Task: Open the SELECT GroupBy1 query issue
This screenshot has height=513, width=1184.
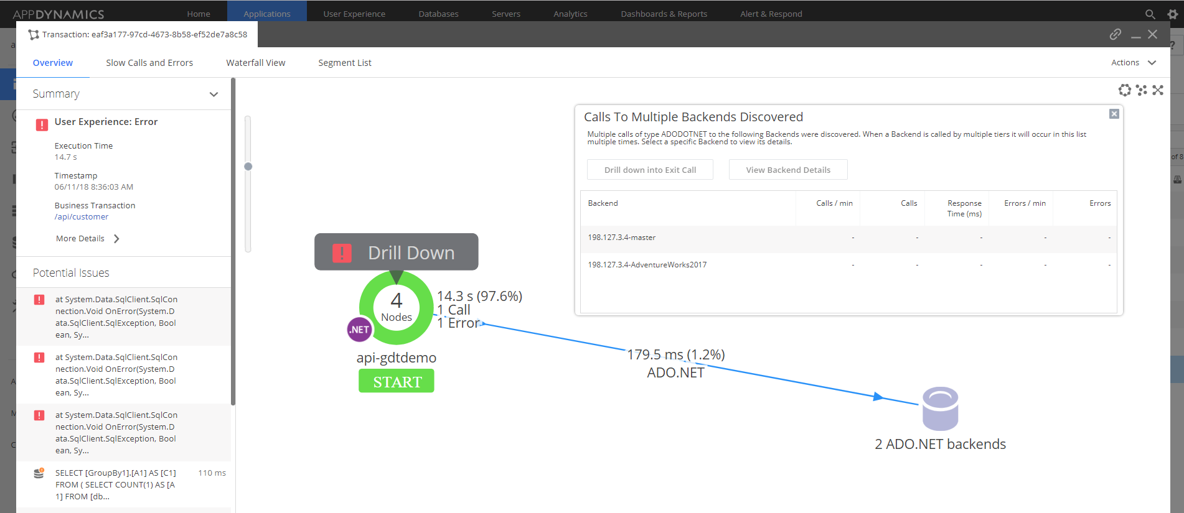Action: click(x=123, y=485)
